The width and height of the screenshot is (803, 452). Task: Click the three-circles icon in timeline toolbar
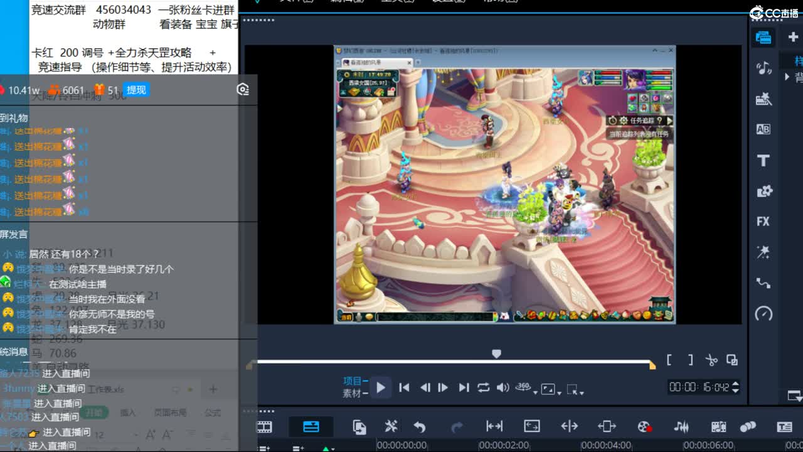(x=748, y=427)
